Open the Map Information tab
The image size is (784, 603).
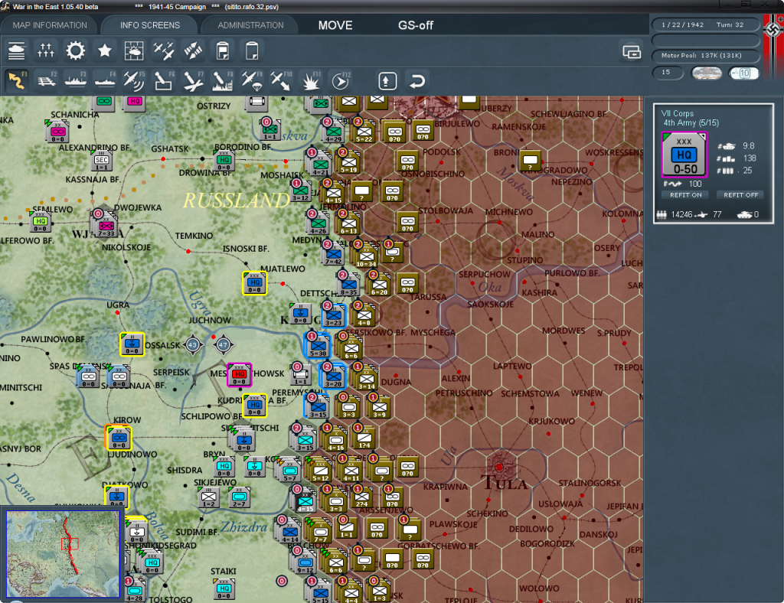[50, 25]
